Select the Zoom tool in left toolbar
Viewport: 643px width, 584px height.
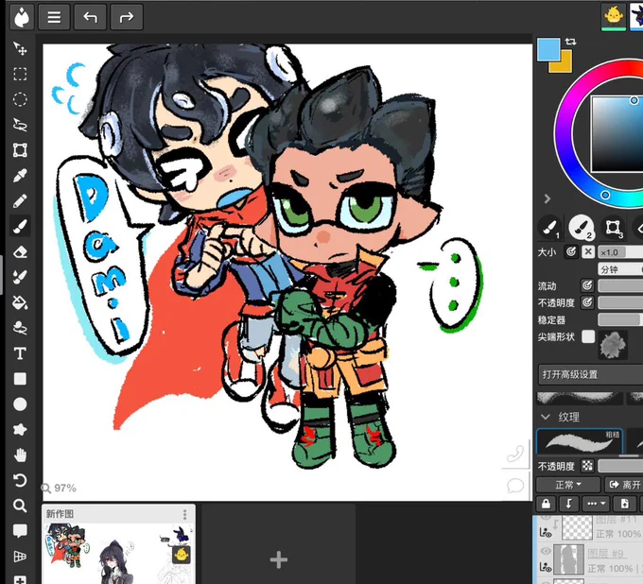[x=20, y=506]
